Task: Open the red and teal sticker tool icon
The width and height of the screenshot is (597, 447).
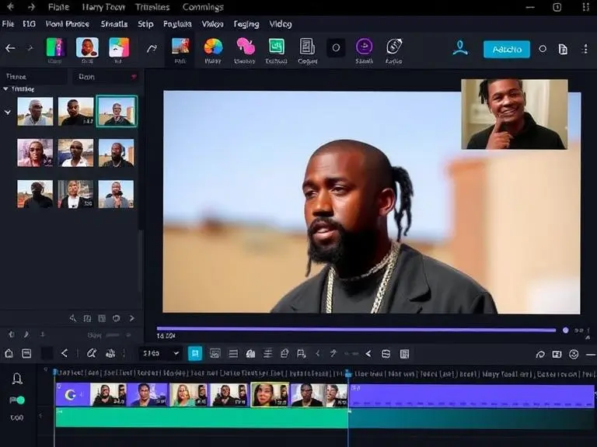Action: [x=119, y=47]
